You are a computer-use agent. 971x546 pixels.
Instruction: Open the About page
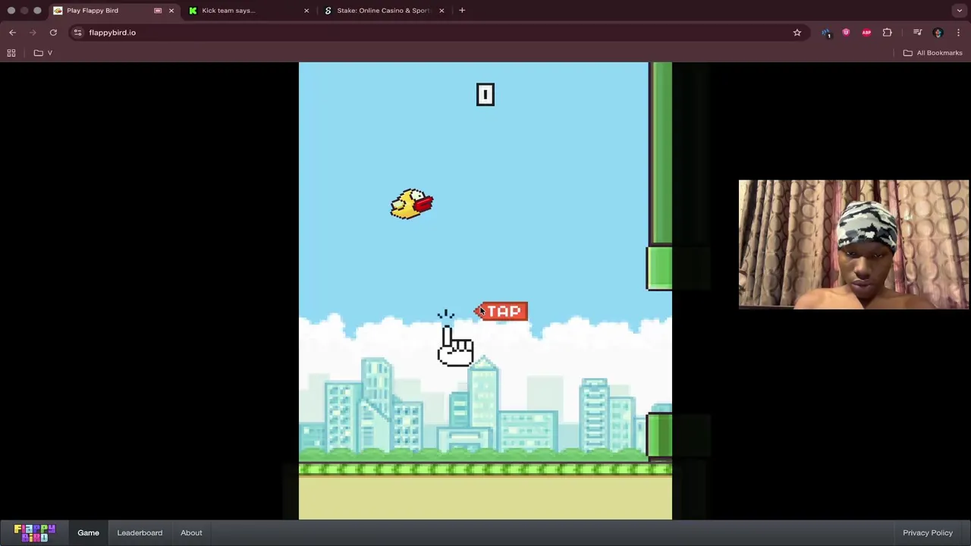click(x=191, y=532)
